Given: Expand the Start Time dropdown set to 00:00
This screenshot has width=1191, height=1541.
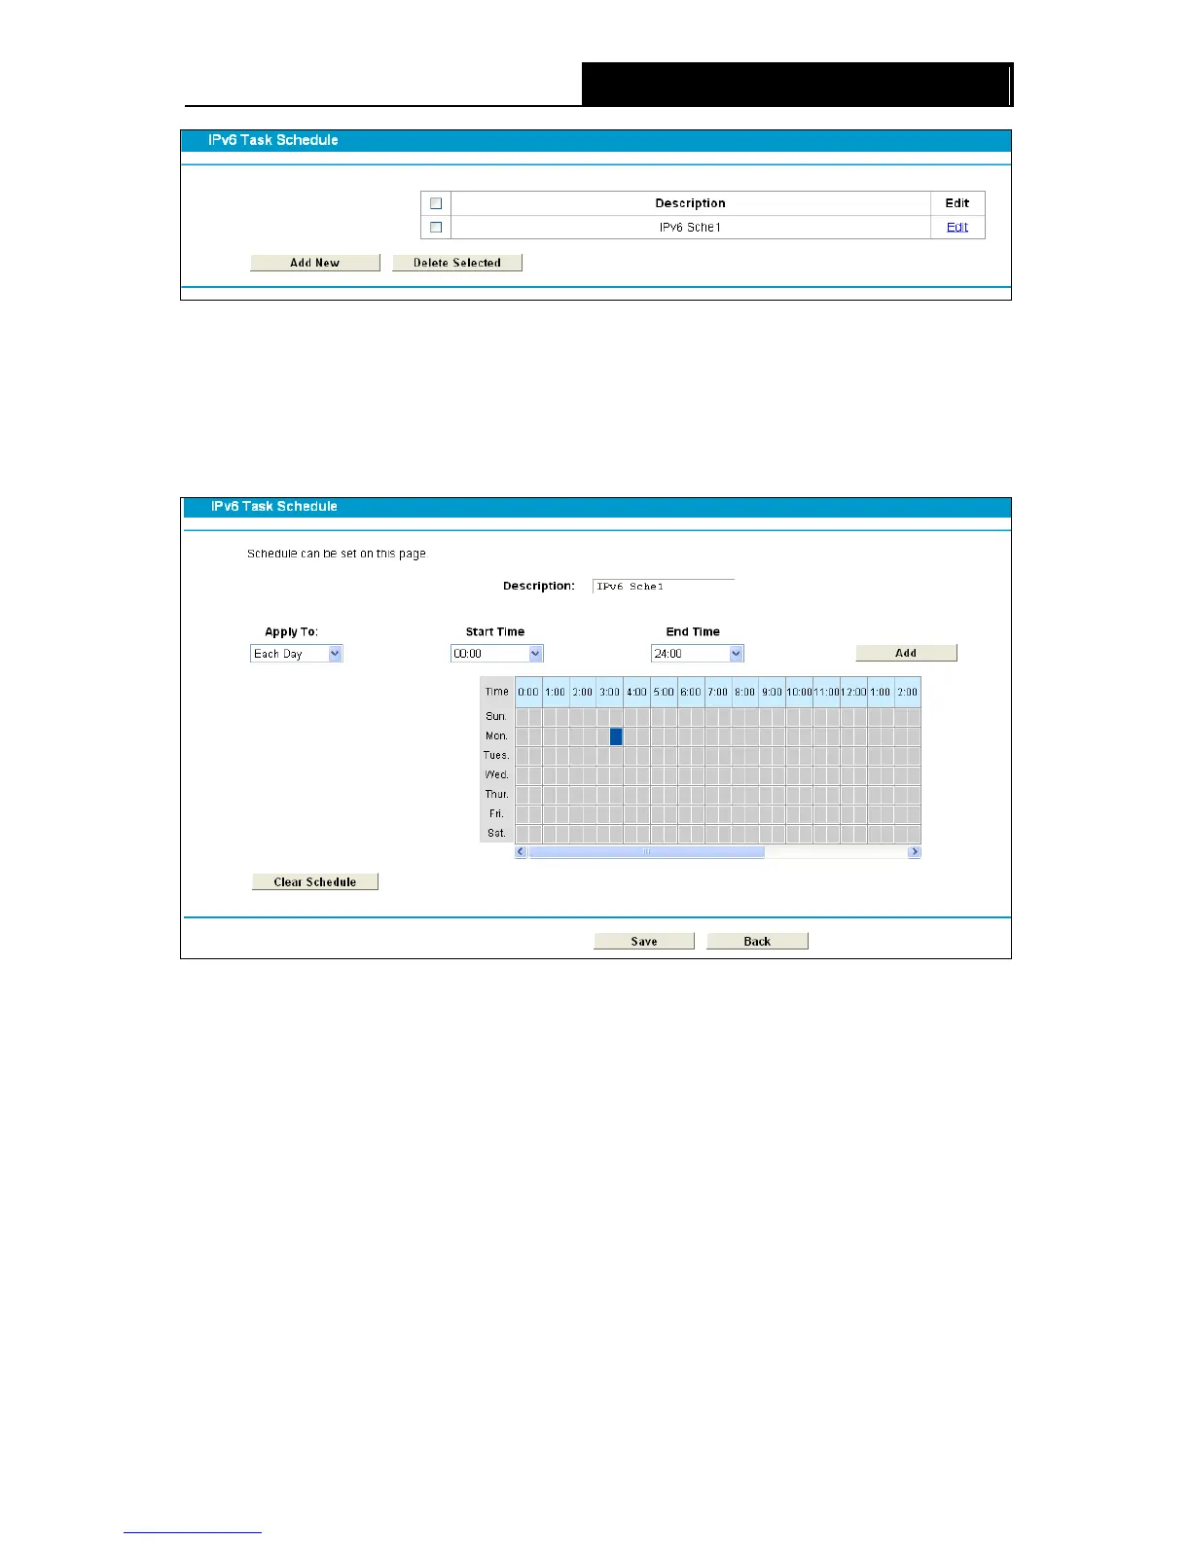Looking at the screenshot, I should (497, 654).
